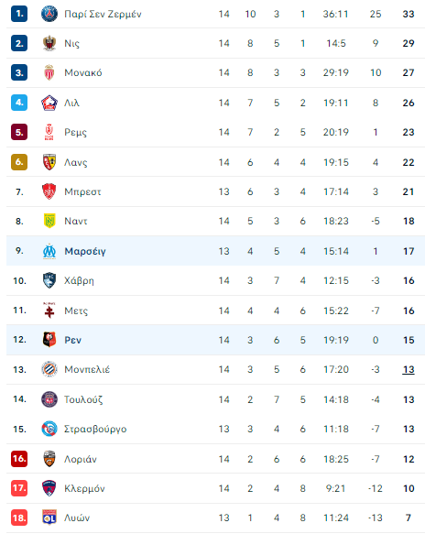Click the underlined 13 points for Μονπελιέ
The image size is (425, 534).
point(409,370)
